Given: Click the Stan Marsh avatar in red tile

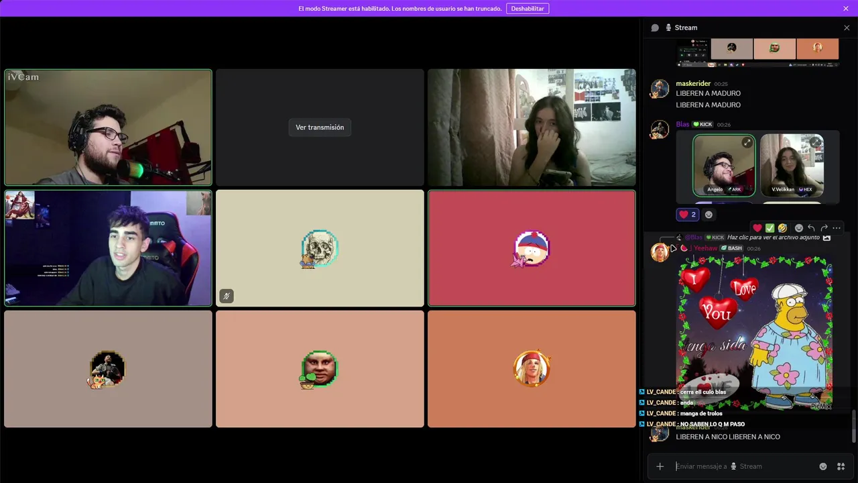Looking at the screenshot, I should (x=532, y=249).
